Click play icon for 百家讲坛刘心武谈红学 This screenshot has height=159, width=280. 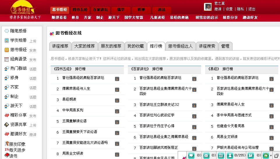(194, 116)
